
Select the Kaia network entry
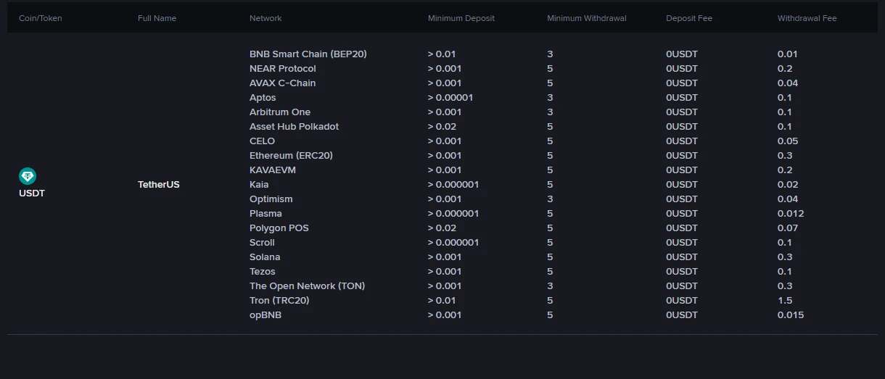259,185
